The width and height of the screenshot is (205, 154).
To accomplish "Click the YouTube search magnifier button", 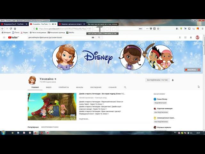I will [99, 38].
